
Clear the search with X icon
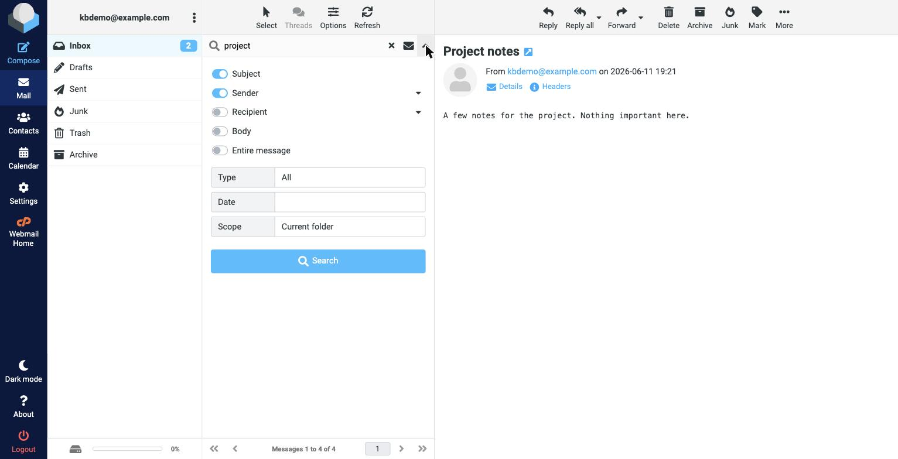click(x=391, y=46)
